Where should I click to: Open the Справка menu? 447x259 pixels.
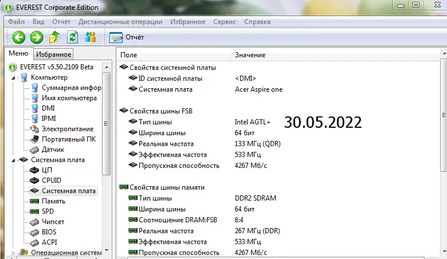[257, 22]
